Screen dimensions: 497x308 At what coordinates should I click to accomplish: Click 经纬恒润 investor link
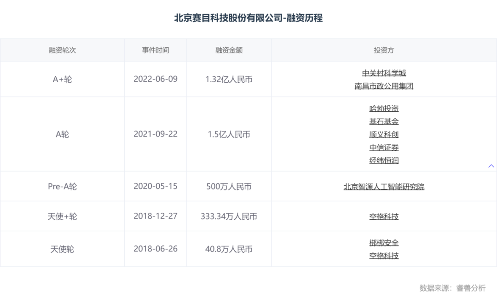384,160
